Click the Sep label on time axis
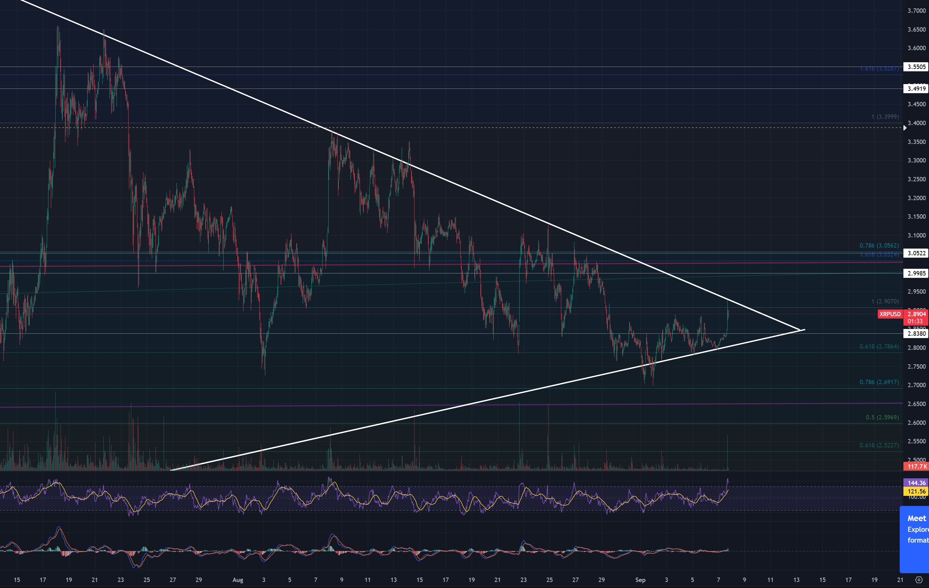 (x=640, y=580)
